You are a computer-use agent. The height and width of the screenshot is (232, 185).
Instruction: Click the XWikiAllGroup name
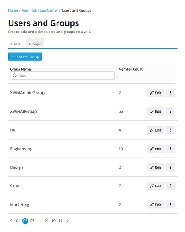click(x=23, y=111)
